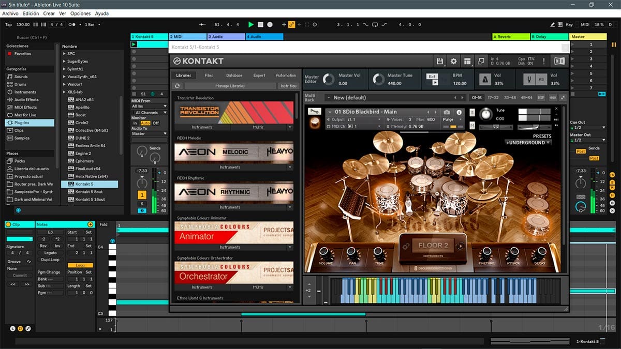The image size is (621, 349).
Task: Set Monitor to Off
Action: point(156,123)
